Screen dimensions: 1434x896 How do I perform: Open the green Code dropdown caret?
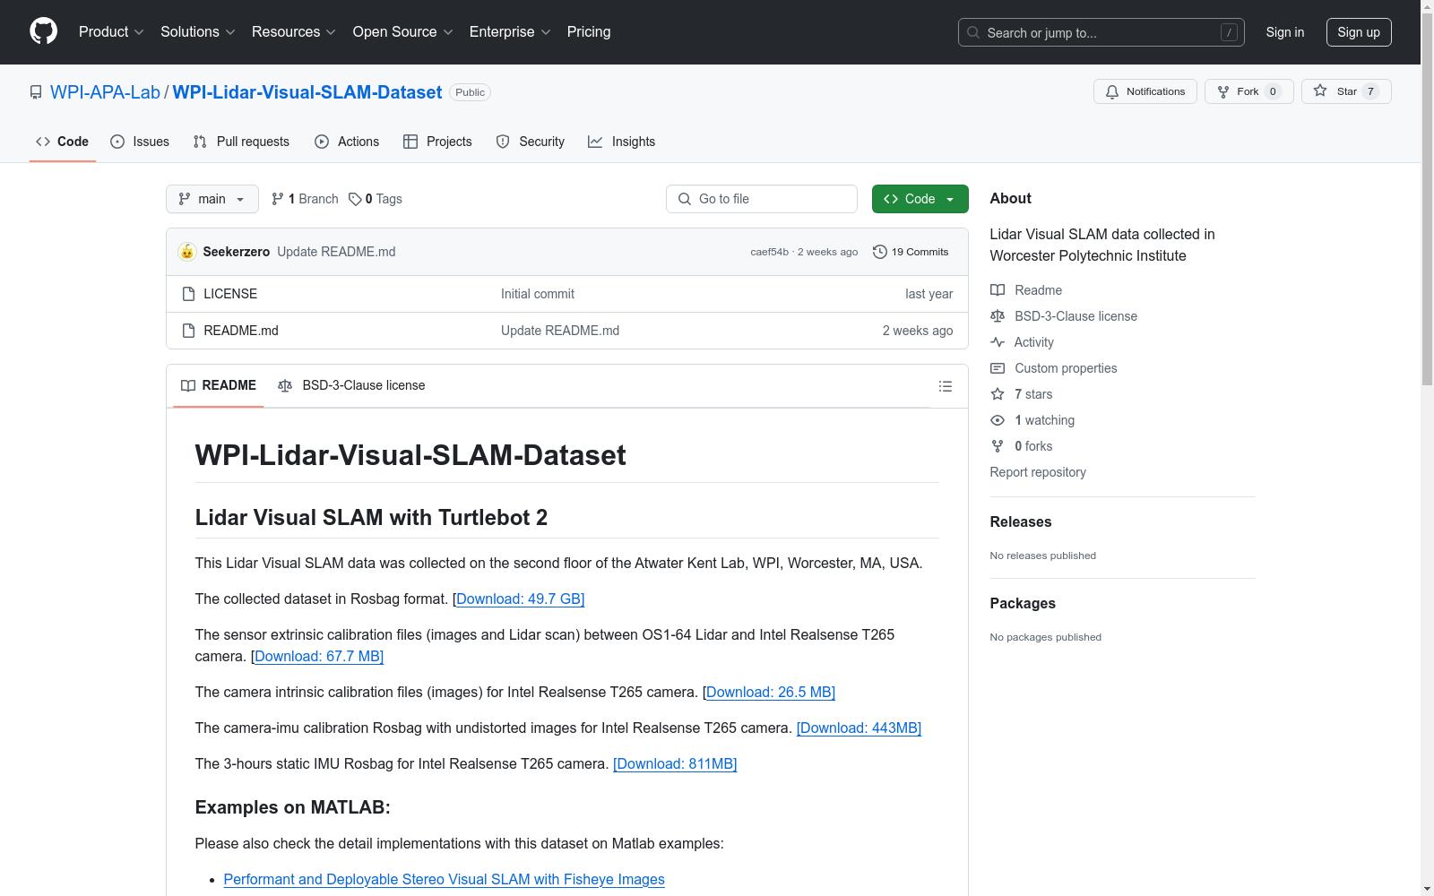pyautogui.click(x=950, y=199)
